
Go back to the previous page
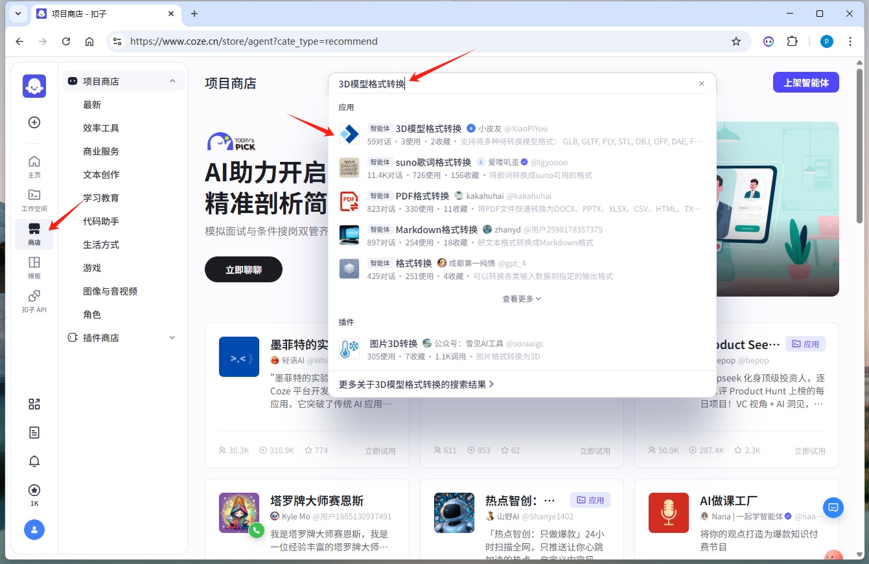click(x=19, y=41)
